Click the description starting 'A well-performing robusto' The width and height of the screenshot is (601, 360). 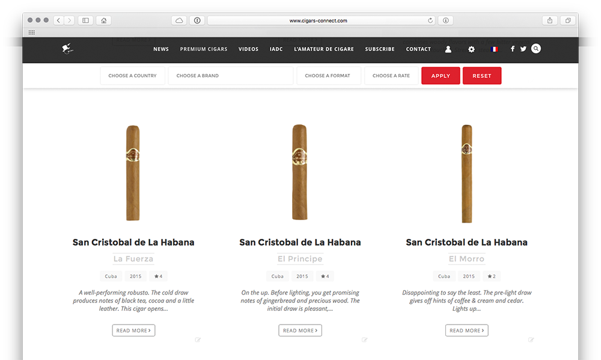click(x=133, y=301)
